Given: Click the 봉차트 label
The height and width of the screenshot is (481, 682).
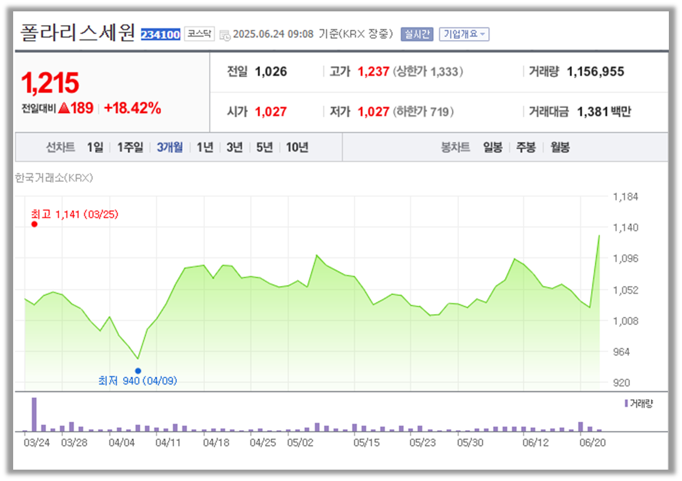Looking at the screenshot, I should tap(455, 148).
